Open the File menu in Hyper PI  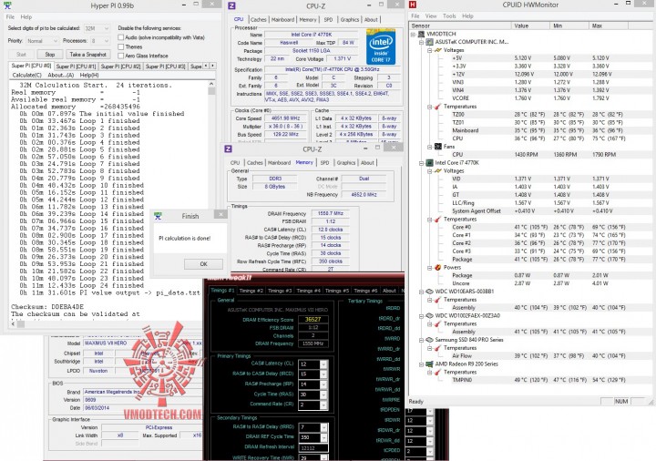click(x=10, y=16)
